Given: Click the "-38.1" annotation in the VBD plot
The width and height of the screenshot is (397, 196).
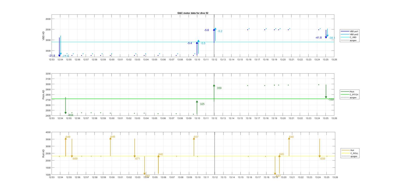Looking at the screenshot, I should 332,38.
